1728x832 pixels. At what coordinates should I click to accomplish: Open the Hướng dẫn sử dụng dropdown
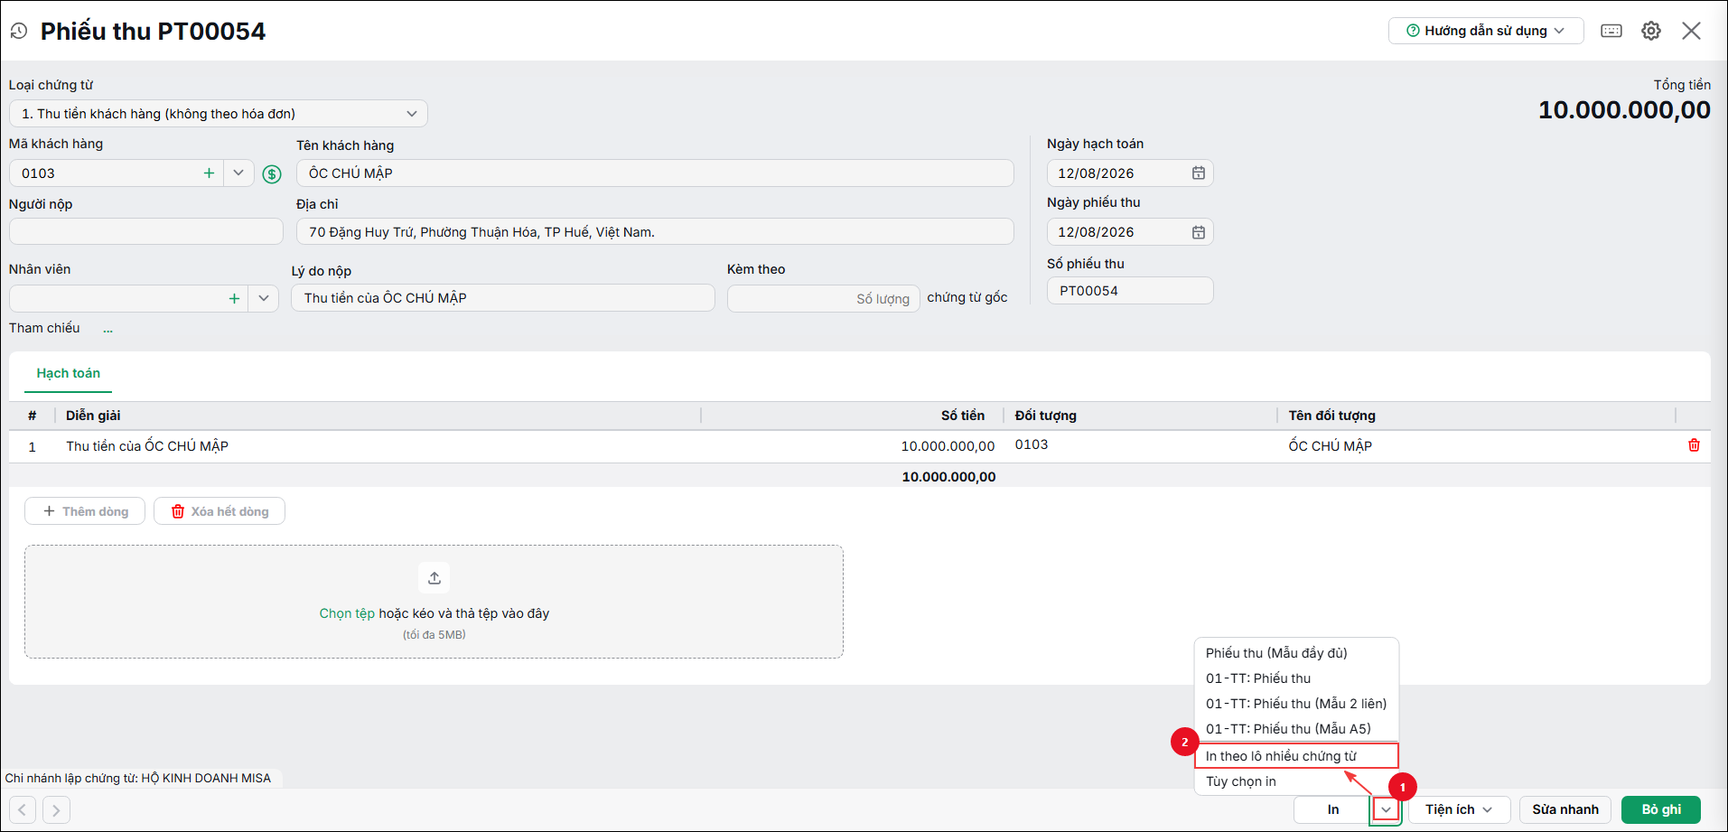(x=1486, y=31)
